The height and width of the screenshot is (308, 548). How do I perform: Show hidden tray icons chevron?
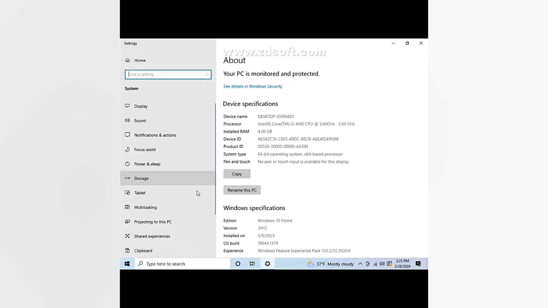[x=360, y=264]
